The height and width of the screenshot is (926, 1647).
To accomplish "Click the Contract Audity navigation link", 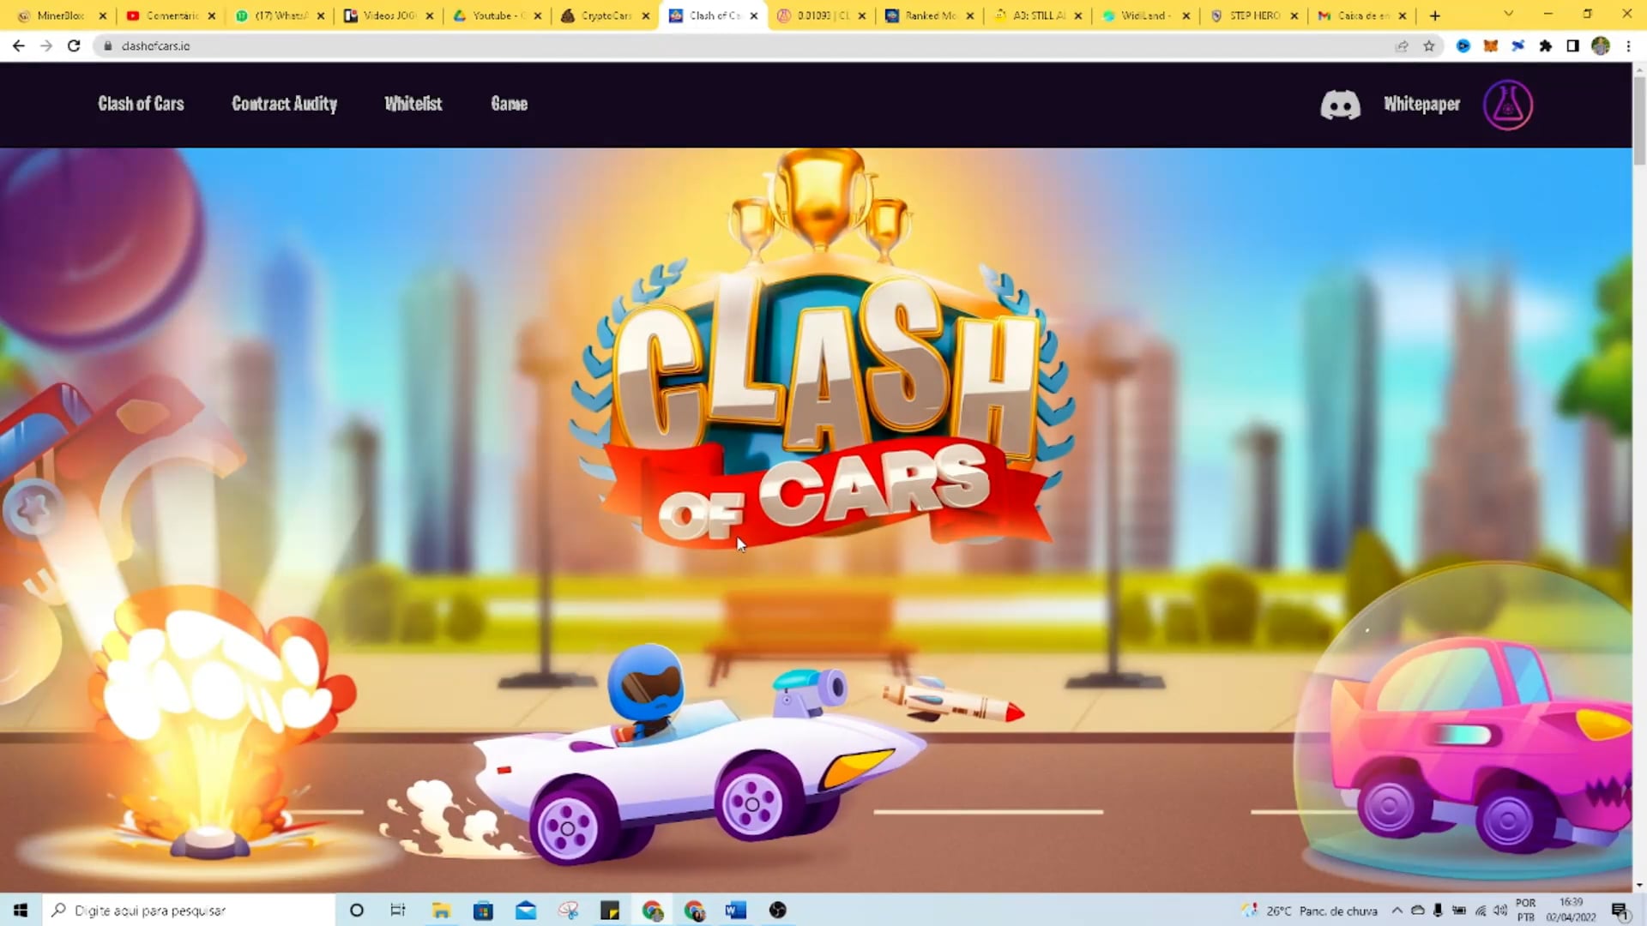I will 284,104.
